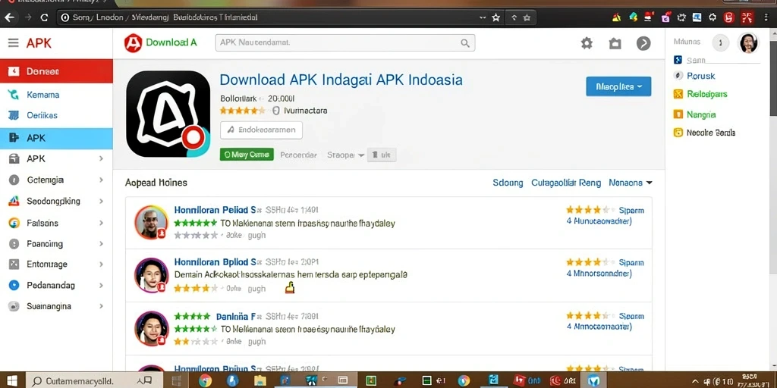Click the green May Cums button
Image resolution: width=777 pixels, height=388 pixels.
[x=247, y=155]
